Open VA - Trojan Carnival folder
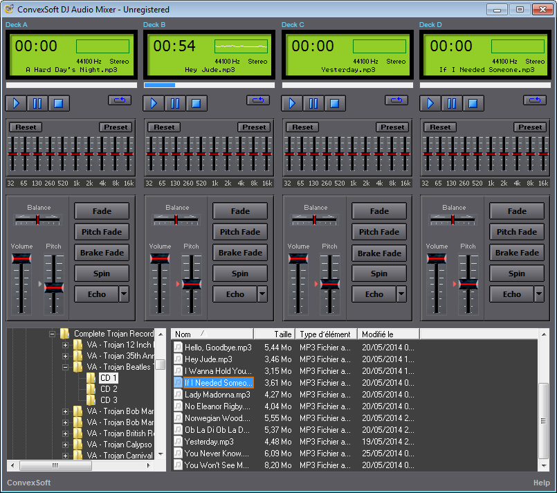 [x=120, y=456]
